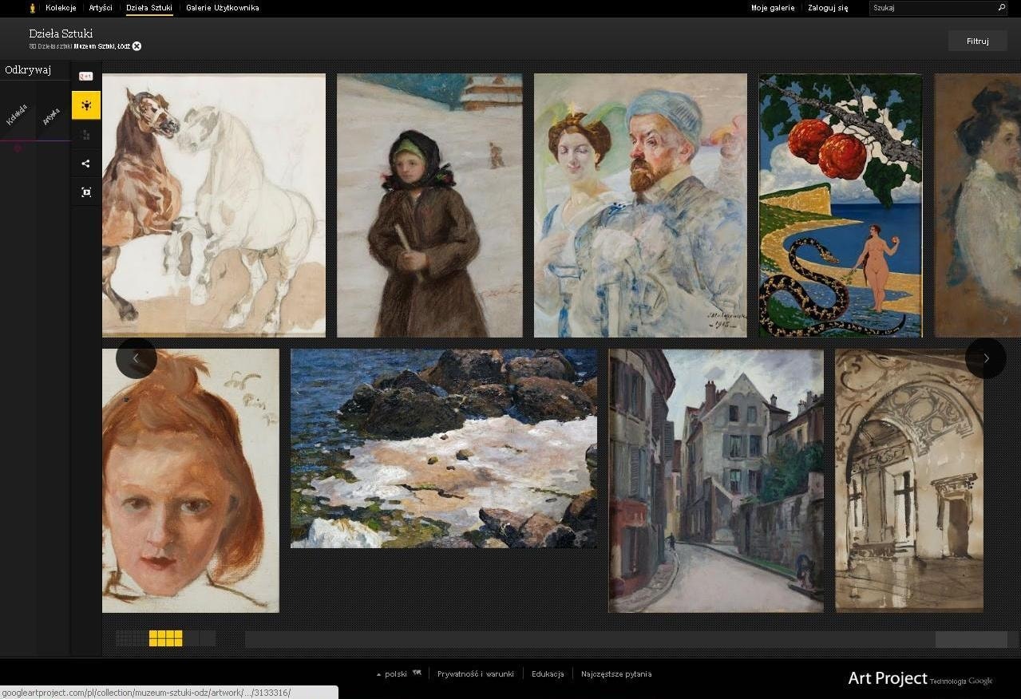Click the horizontal scrollbar thumb at right
Viewport: 1021px width, 699px height.
[971, 639]
